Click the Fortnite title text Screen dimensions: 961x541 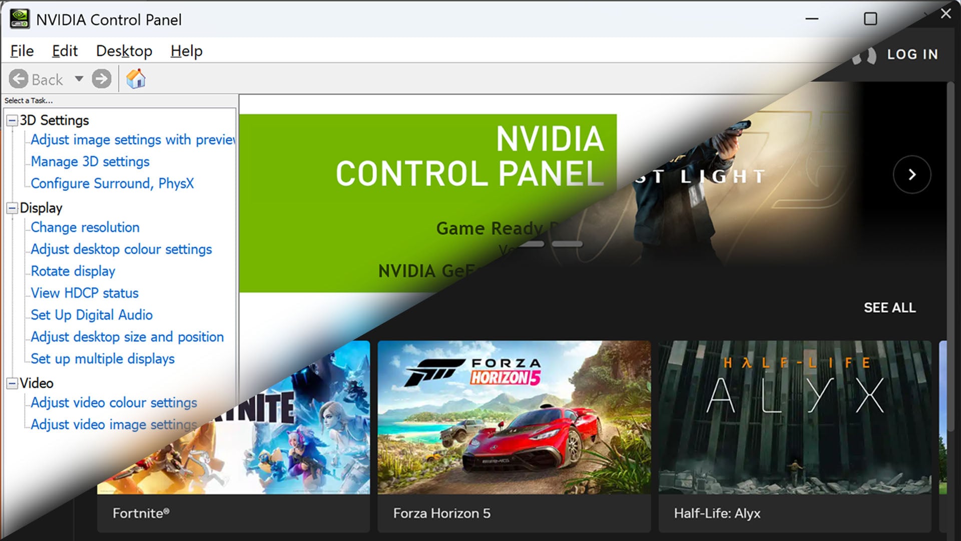click(x=141, y=513)
